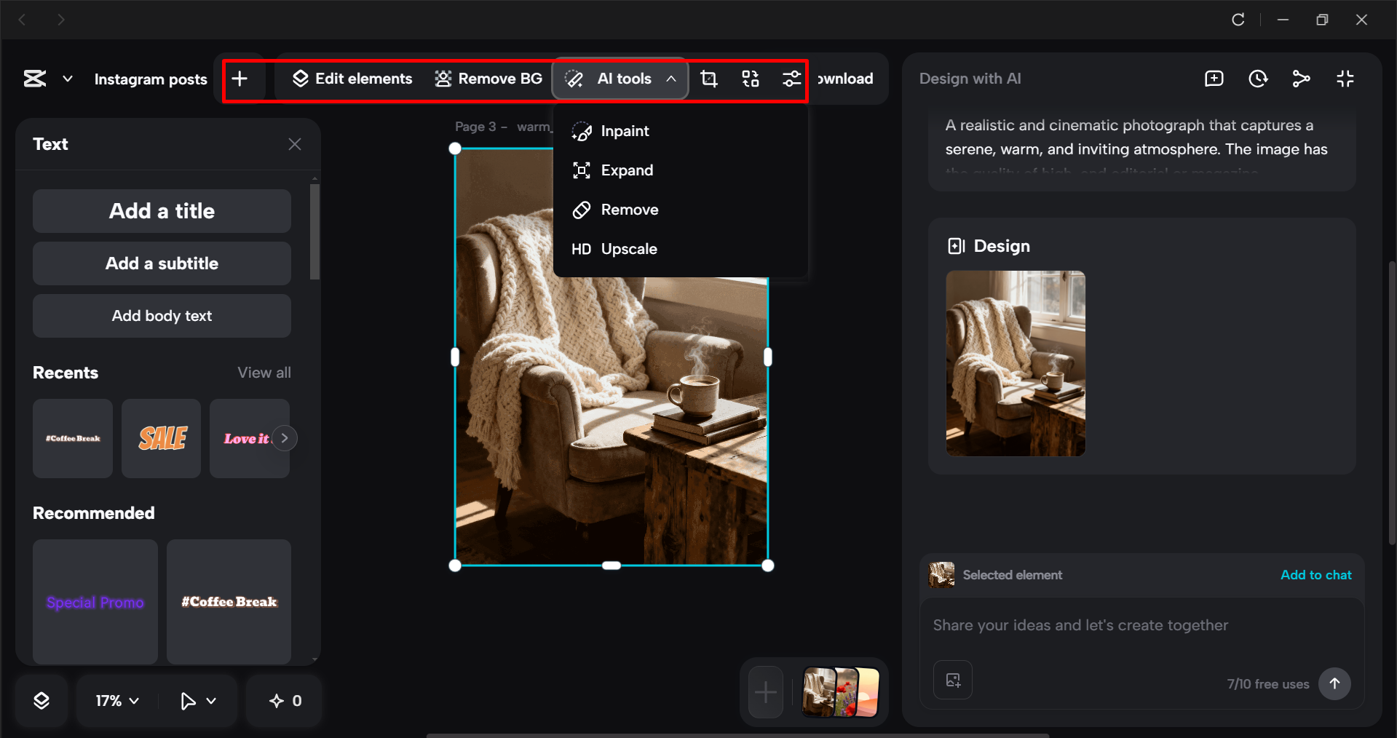
Task: Open the generation history panel
Action: pyautogui.click(x=1257, y=79)
